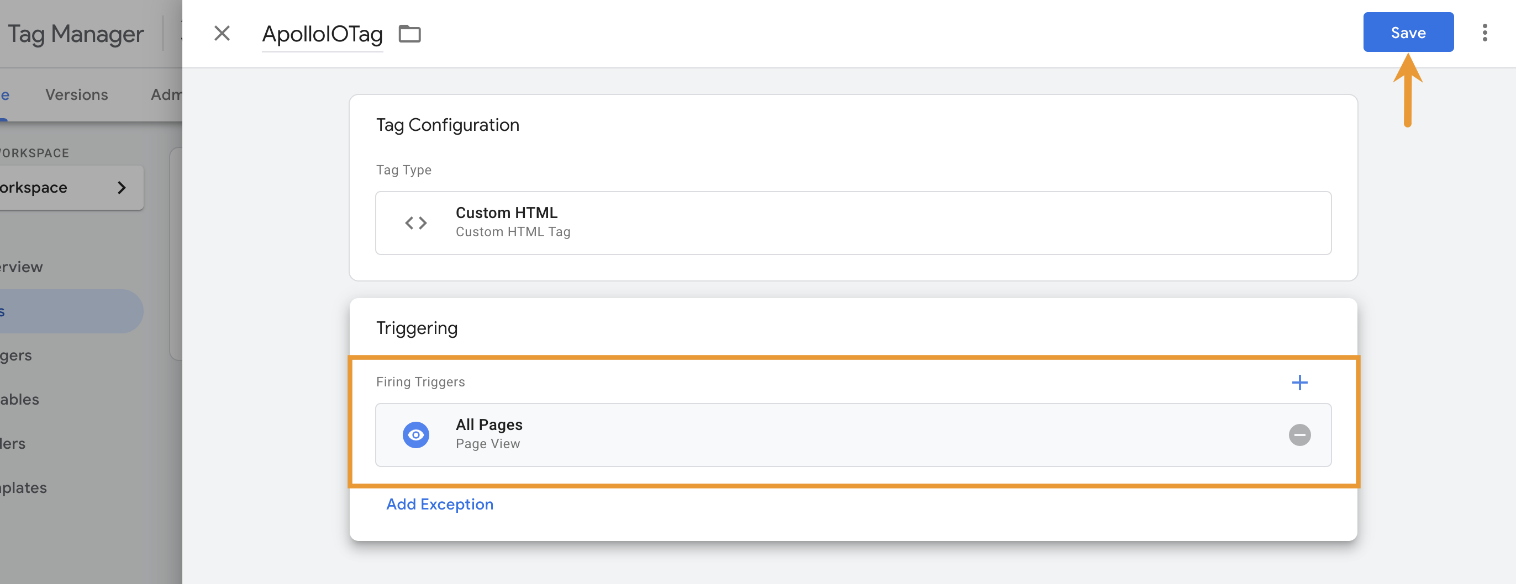Switch to the Versions tab
This screenshot has height=584, width=1516.
click(76, 95)
